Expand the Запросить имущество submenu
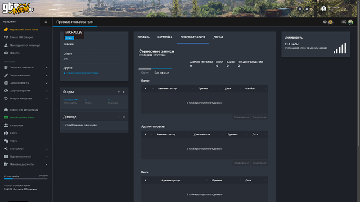 (x=46, y=67)
